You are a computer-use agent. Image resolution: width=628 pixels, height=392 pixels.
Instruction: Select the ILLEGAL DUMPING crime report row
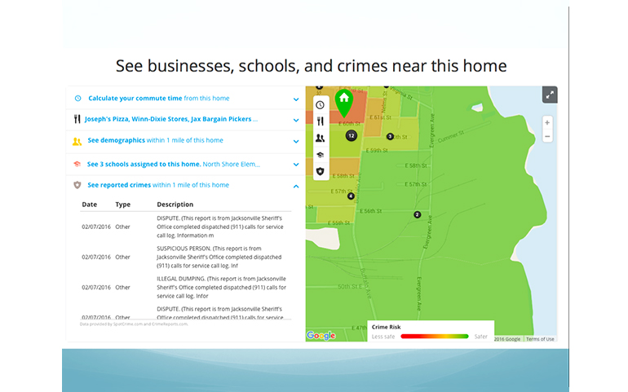click(186, 287)
